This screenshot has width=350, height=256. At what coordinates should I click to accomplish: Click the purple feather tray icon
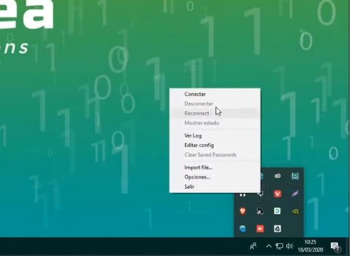(x=295, y=194)
